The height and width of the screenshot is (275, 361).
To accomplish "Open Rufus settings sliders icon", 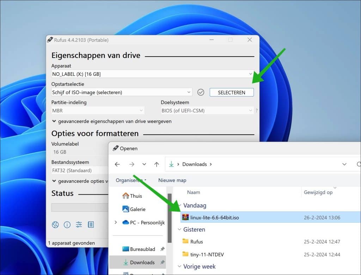I will 79,225.
